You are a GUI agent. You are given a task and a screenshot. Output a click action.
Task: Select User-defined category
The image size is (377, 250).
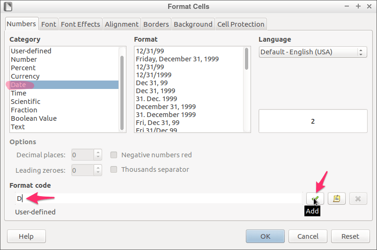65,51
